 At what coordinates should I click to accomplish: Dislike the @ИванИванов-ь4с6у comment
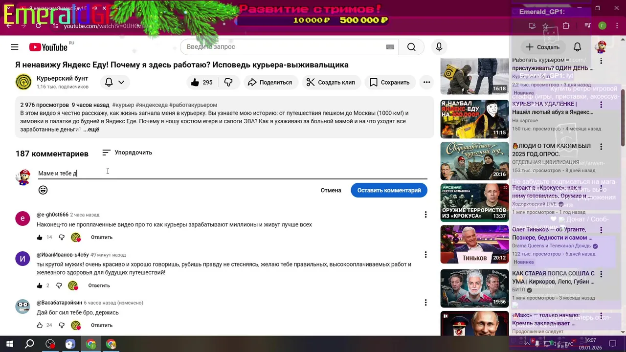59,286
